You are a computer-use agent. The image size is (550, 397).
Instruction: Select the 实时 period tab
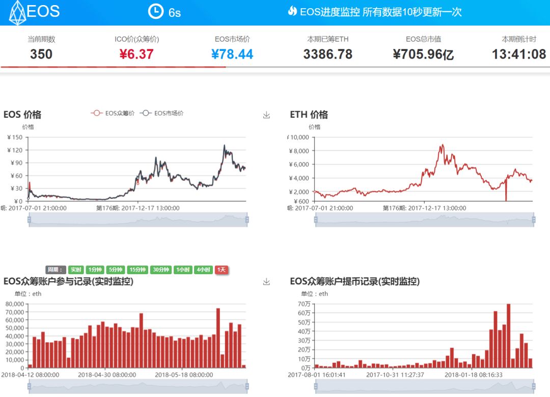point(76,270)
